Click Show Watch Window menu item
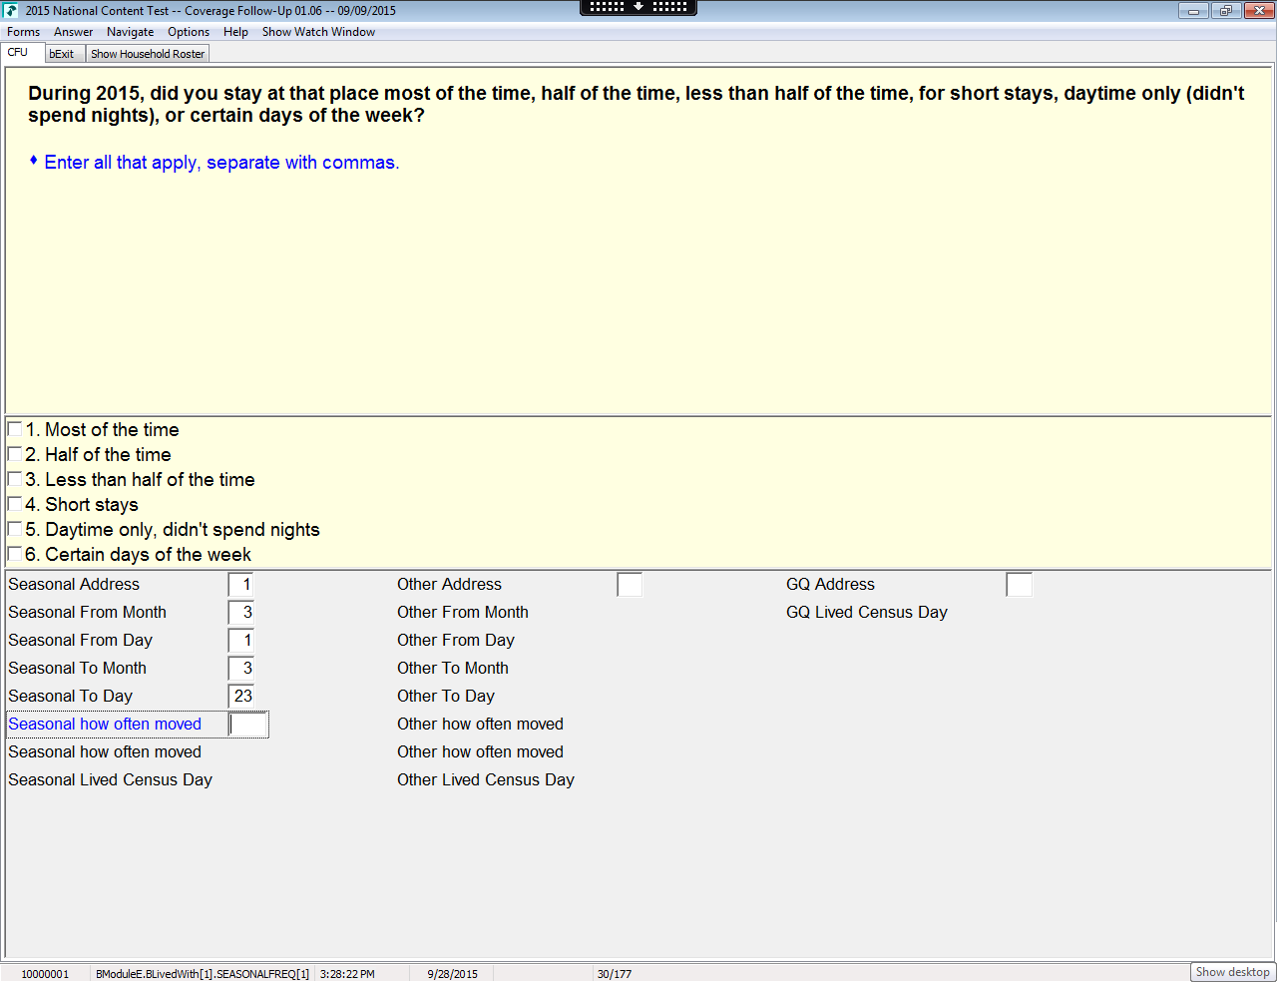 (318, 32)
